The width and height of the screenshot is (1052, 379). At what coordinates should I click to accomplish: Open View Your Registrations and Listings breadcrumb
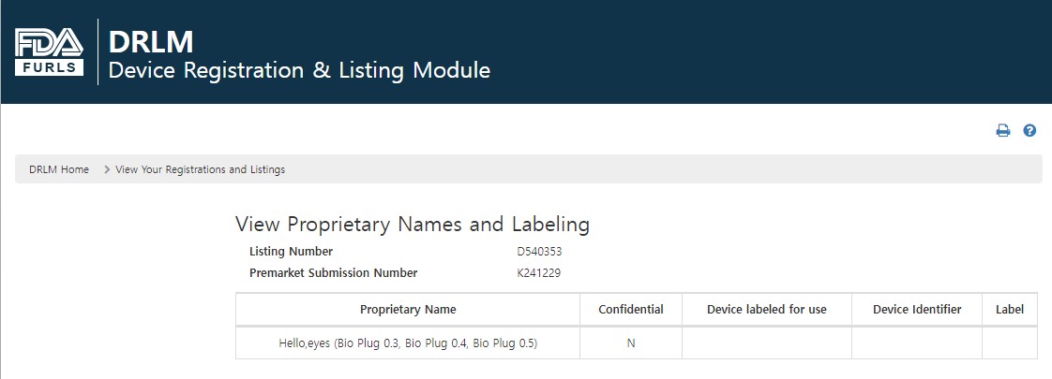point(200,169)
